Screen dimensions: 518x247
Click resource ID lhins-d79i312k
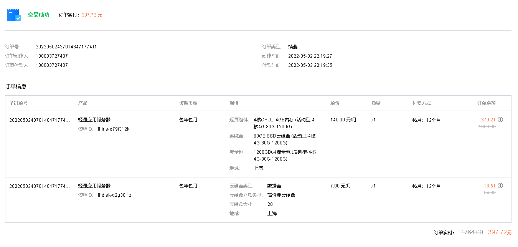114,129
